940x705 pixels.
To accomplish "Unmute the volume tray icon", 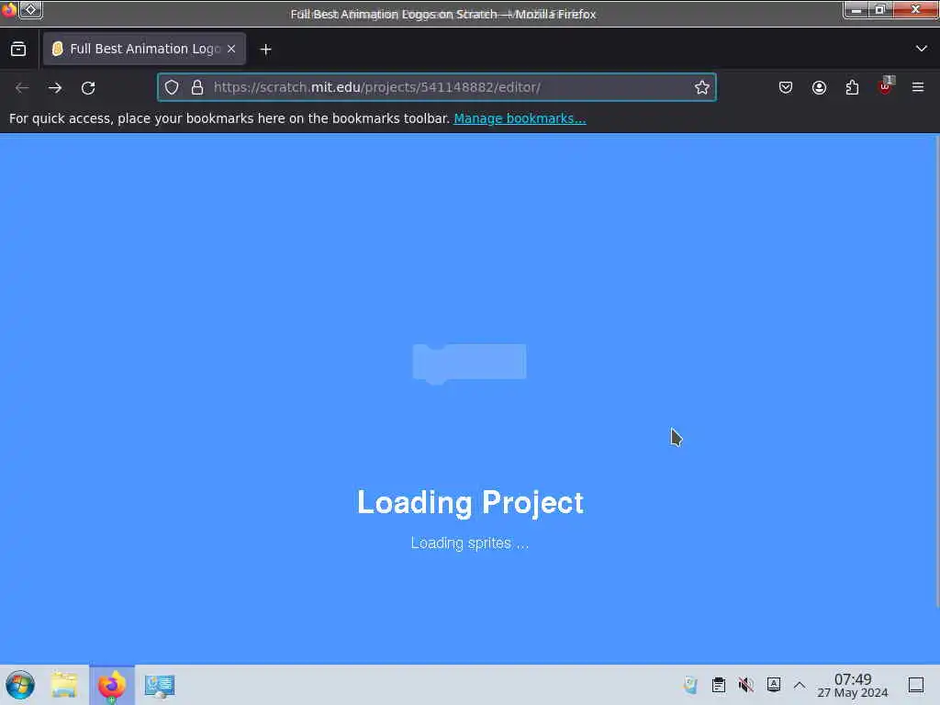I will click(x=745, y=685).
